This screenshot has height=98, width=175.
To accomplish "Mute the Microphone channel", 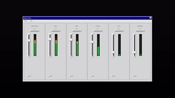I will [x=133, y=76].
